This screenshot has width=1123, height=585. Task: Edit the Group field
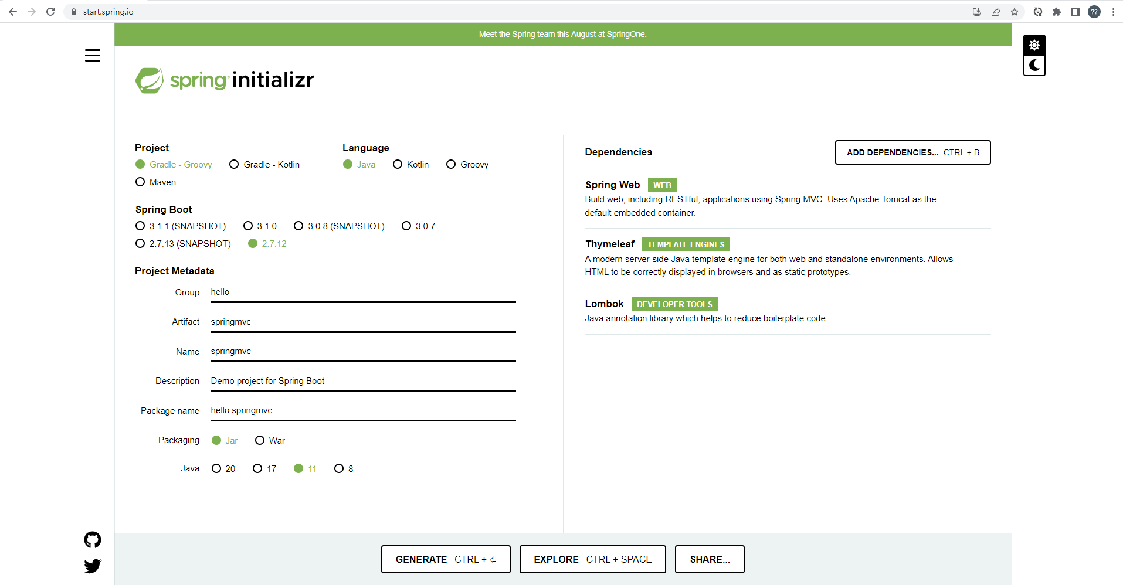click(364, 292)
